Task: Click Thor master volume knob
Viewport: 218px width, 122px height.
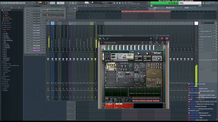Action: pyautogui.click(x=159, y=59)
